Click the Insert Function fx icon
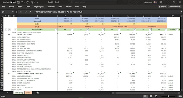This screenshot has height=98, width=183. click(x=30, y=12)
